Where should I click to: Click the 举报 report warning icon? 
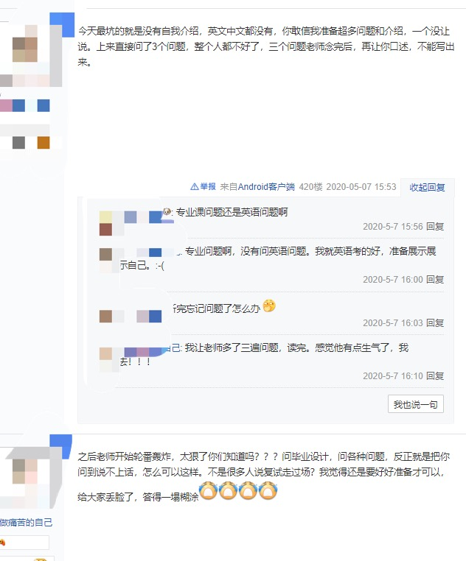coord(194,186)
